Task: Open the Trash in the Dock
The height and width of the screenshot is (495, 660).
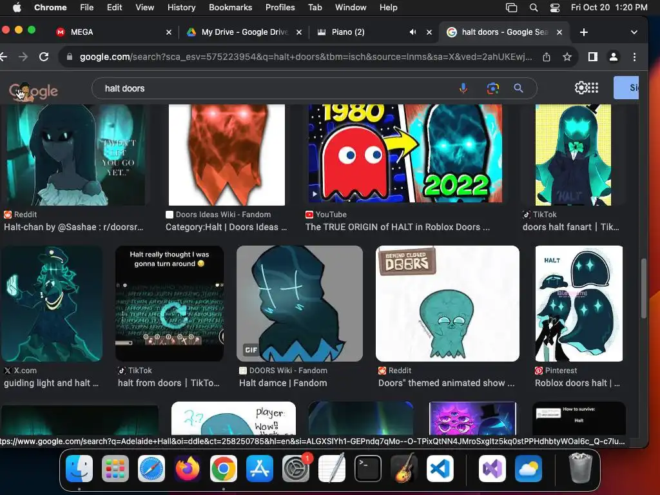Action: point(581,468)
